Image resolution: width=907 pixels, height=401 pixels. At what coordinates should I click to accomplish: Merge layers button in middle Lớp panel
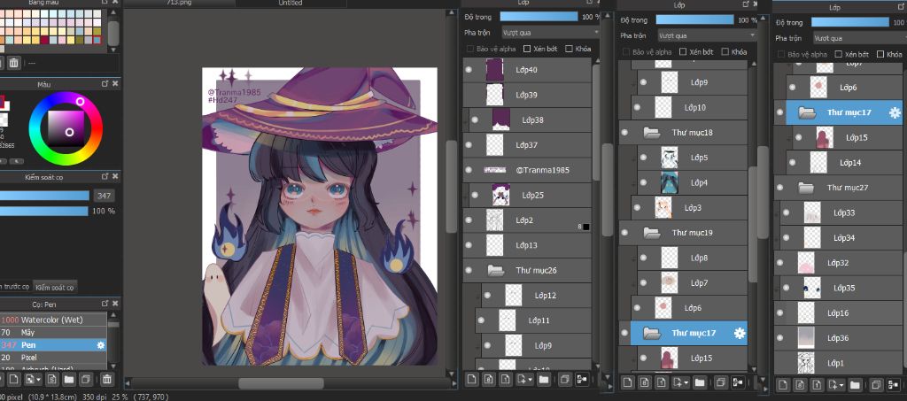(738, 382)
